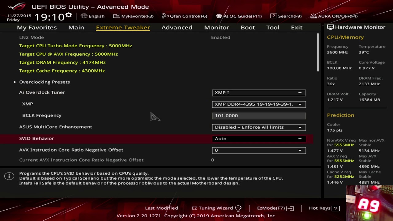Click BCLK Frequency input field

(259, 116)
